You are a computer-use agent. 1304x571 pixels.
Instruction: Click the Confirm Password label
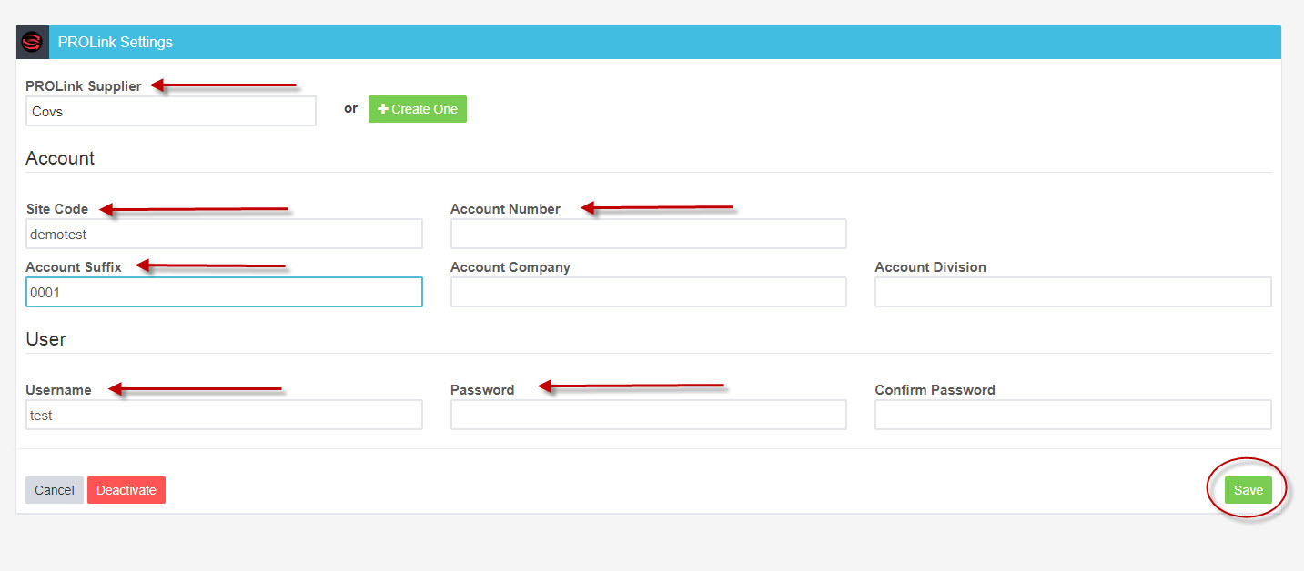point(935,390)
